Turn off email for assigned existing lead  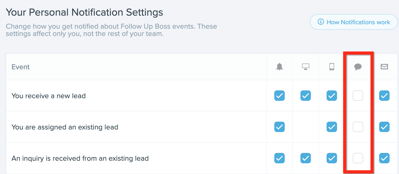[x=384, y=127]
